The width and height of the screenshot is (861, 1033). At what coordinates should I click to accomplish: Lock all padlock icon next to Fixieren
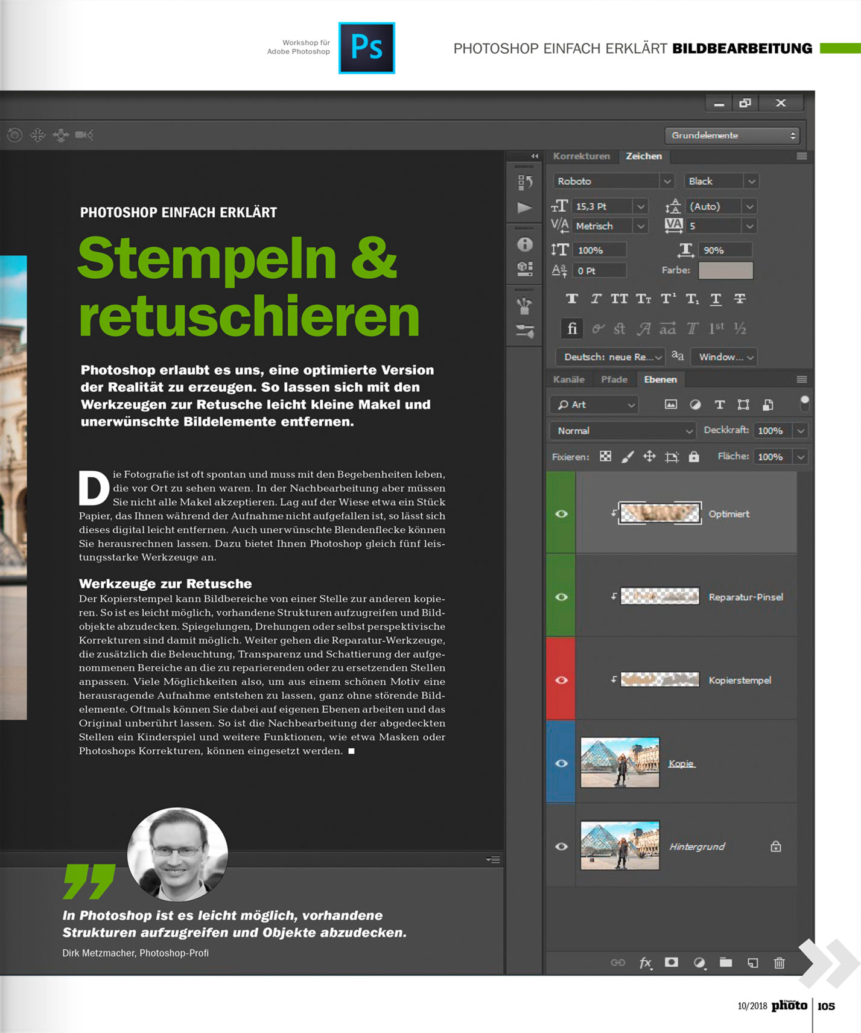point(694,457)
